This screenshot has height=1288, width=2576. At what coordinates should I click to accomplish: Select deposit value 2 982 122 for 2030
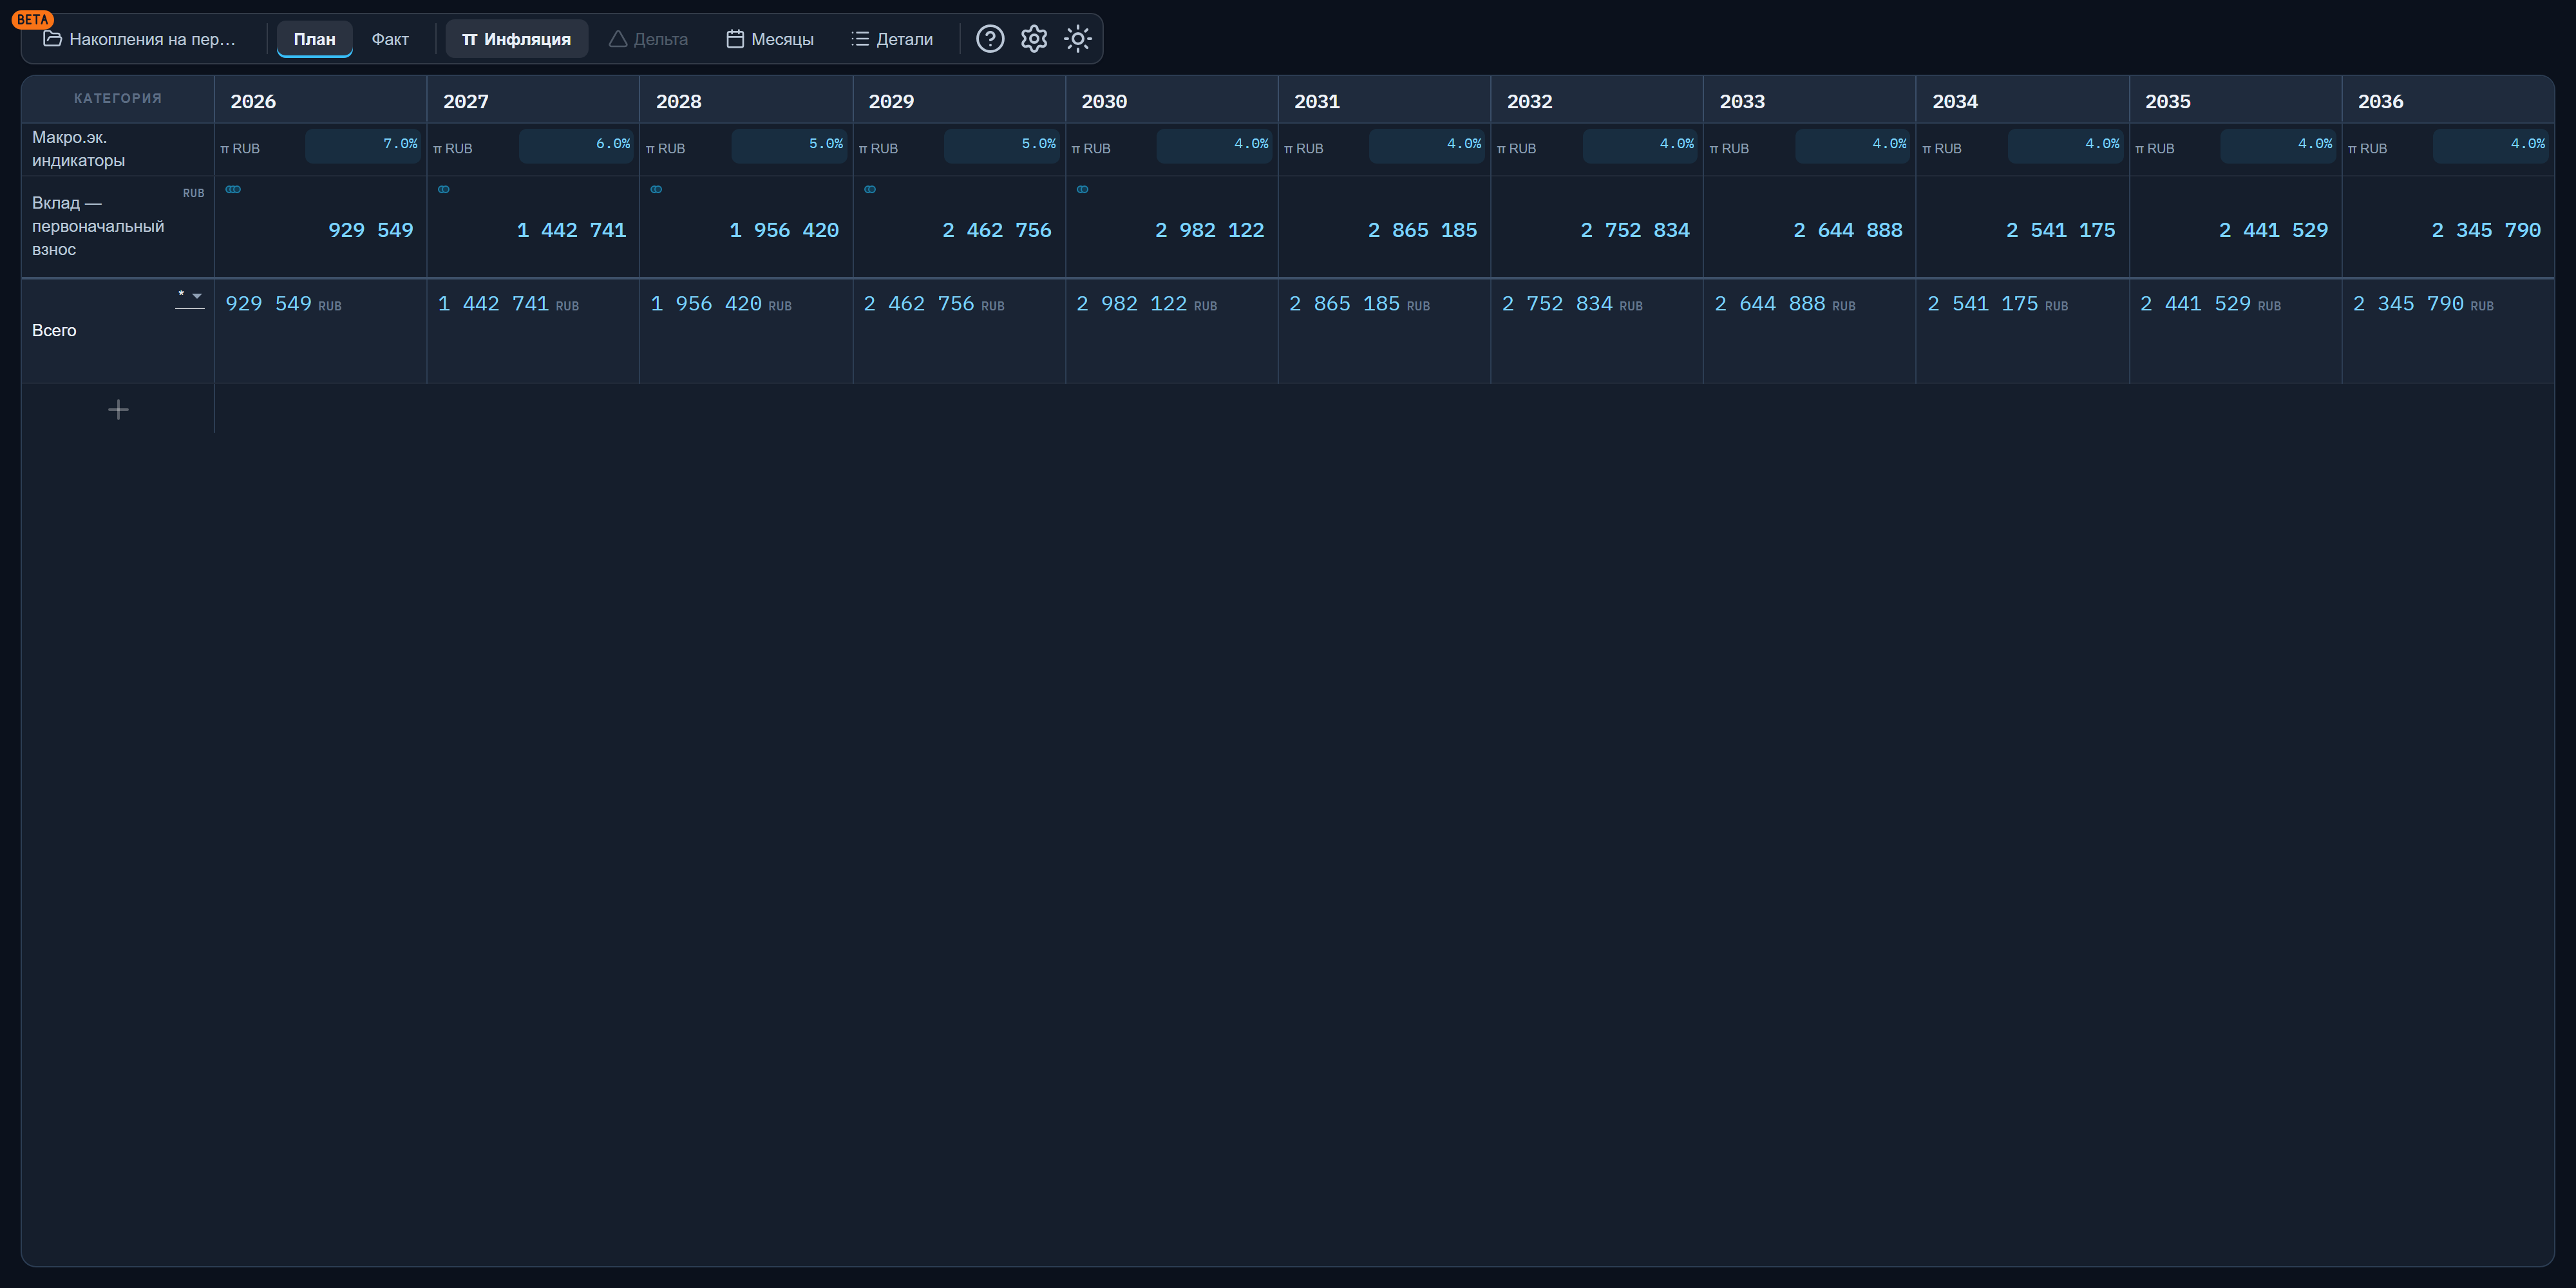coord(1210,230)
